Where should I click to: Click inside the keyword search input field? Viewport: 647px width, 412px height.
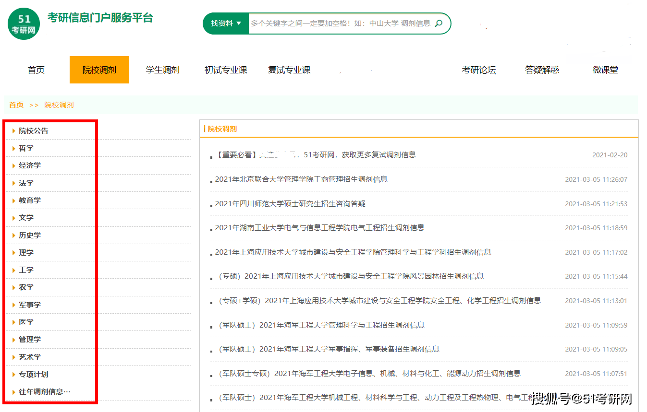point(336,23)
